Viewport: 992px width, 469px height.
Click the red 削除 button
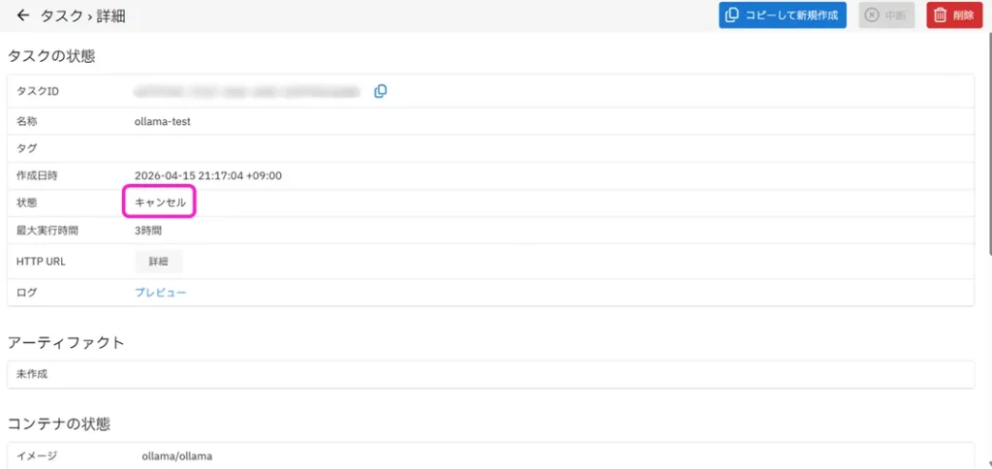(x=954, y=16)
